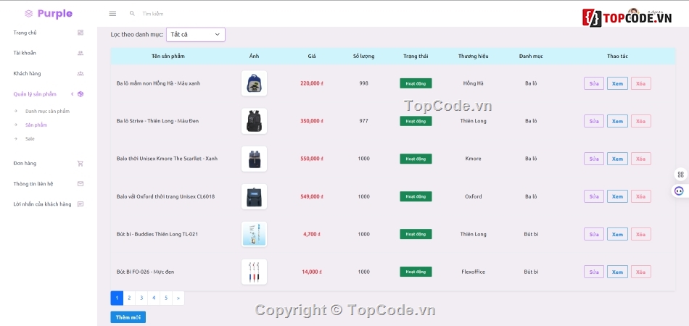
Task: Click the Khách hàng group icon
Action: [x=81, y=73]
